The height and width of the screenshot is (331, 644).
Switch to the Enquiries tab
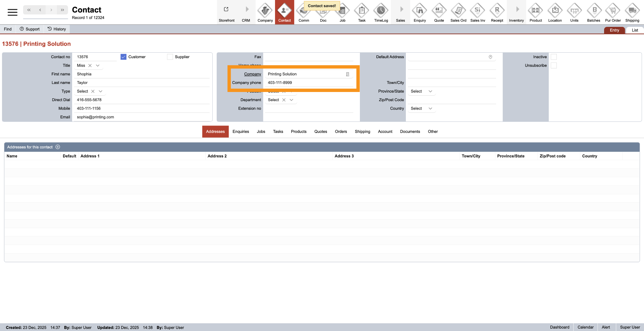[x=240, y=132]
